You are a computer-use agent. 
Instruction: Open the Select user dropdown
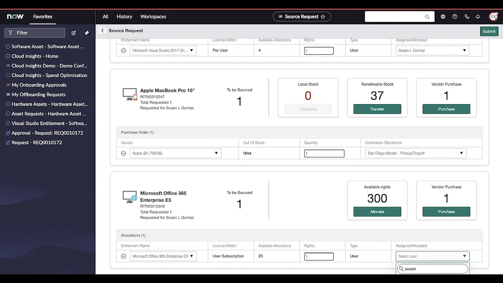[x=432, y=256]
